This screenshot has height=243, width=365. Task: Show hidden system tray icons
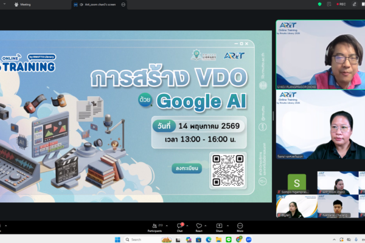[334, 239]
